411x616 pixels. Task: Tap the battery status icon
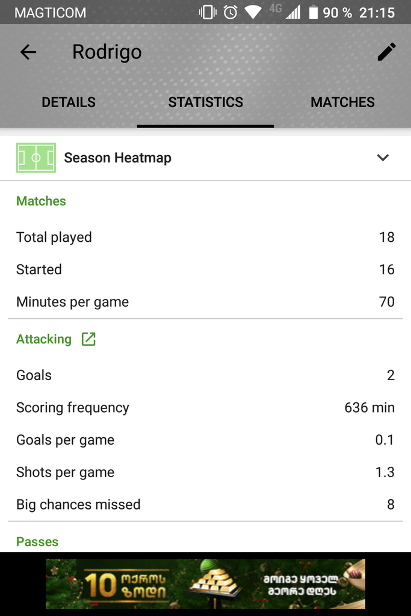pos(313,12)
